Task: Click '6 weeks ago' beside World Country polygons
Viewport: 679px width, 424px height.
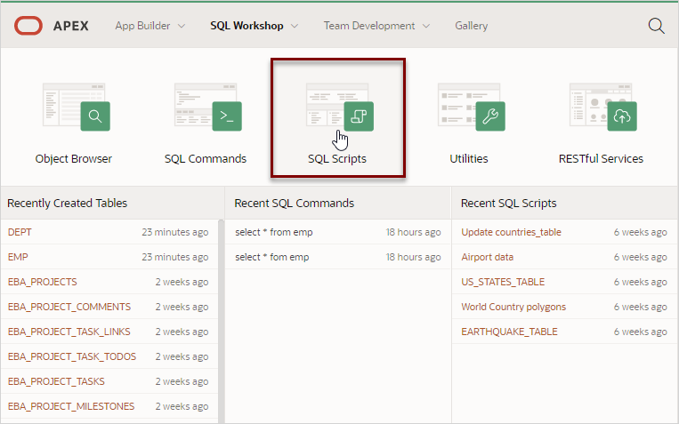Action: (x=640, y=307)
